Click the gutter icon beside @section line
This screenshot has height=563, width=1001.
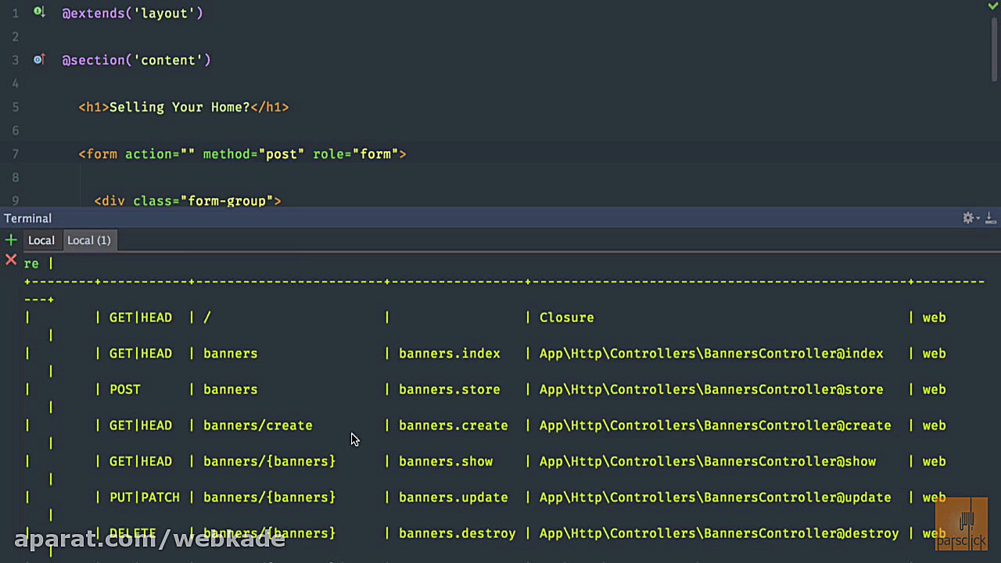38,59
